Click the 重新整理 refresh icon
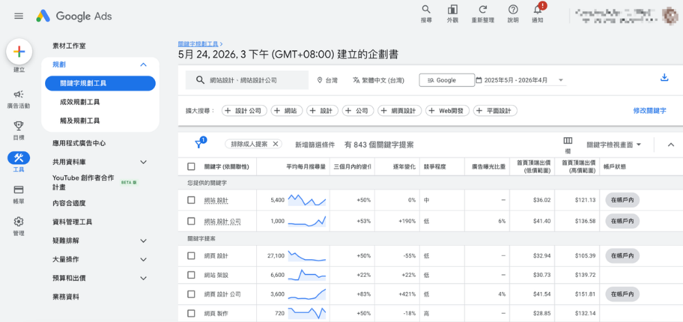683x322 pixels. (x=482, y=10)
